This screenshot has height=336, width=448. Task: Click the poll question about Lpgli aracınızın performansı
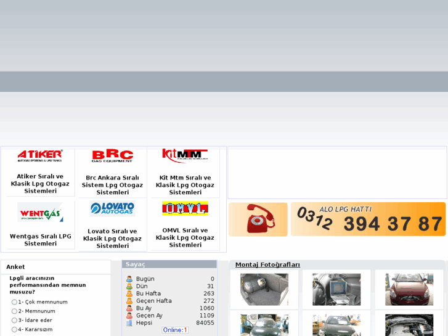(47, 285)
